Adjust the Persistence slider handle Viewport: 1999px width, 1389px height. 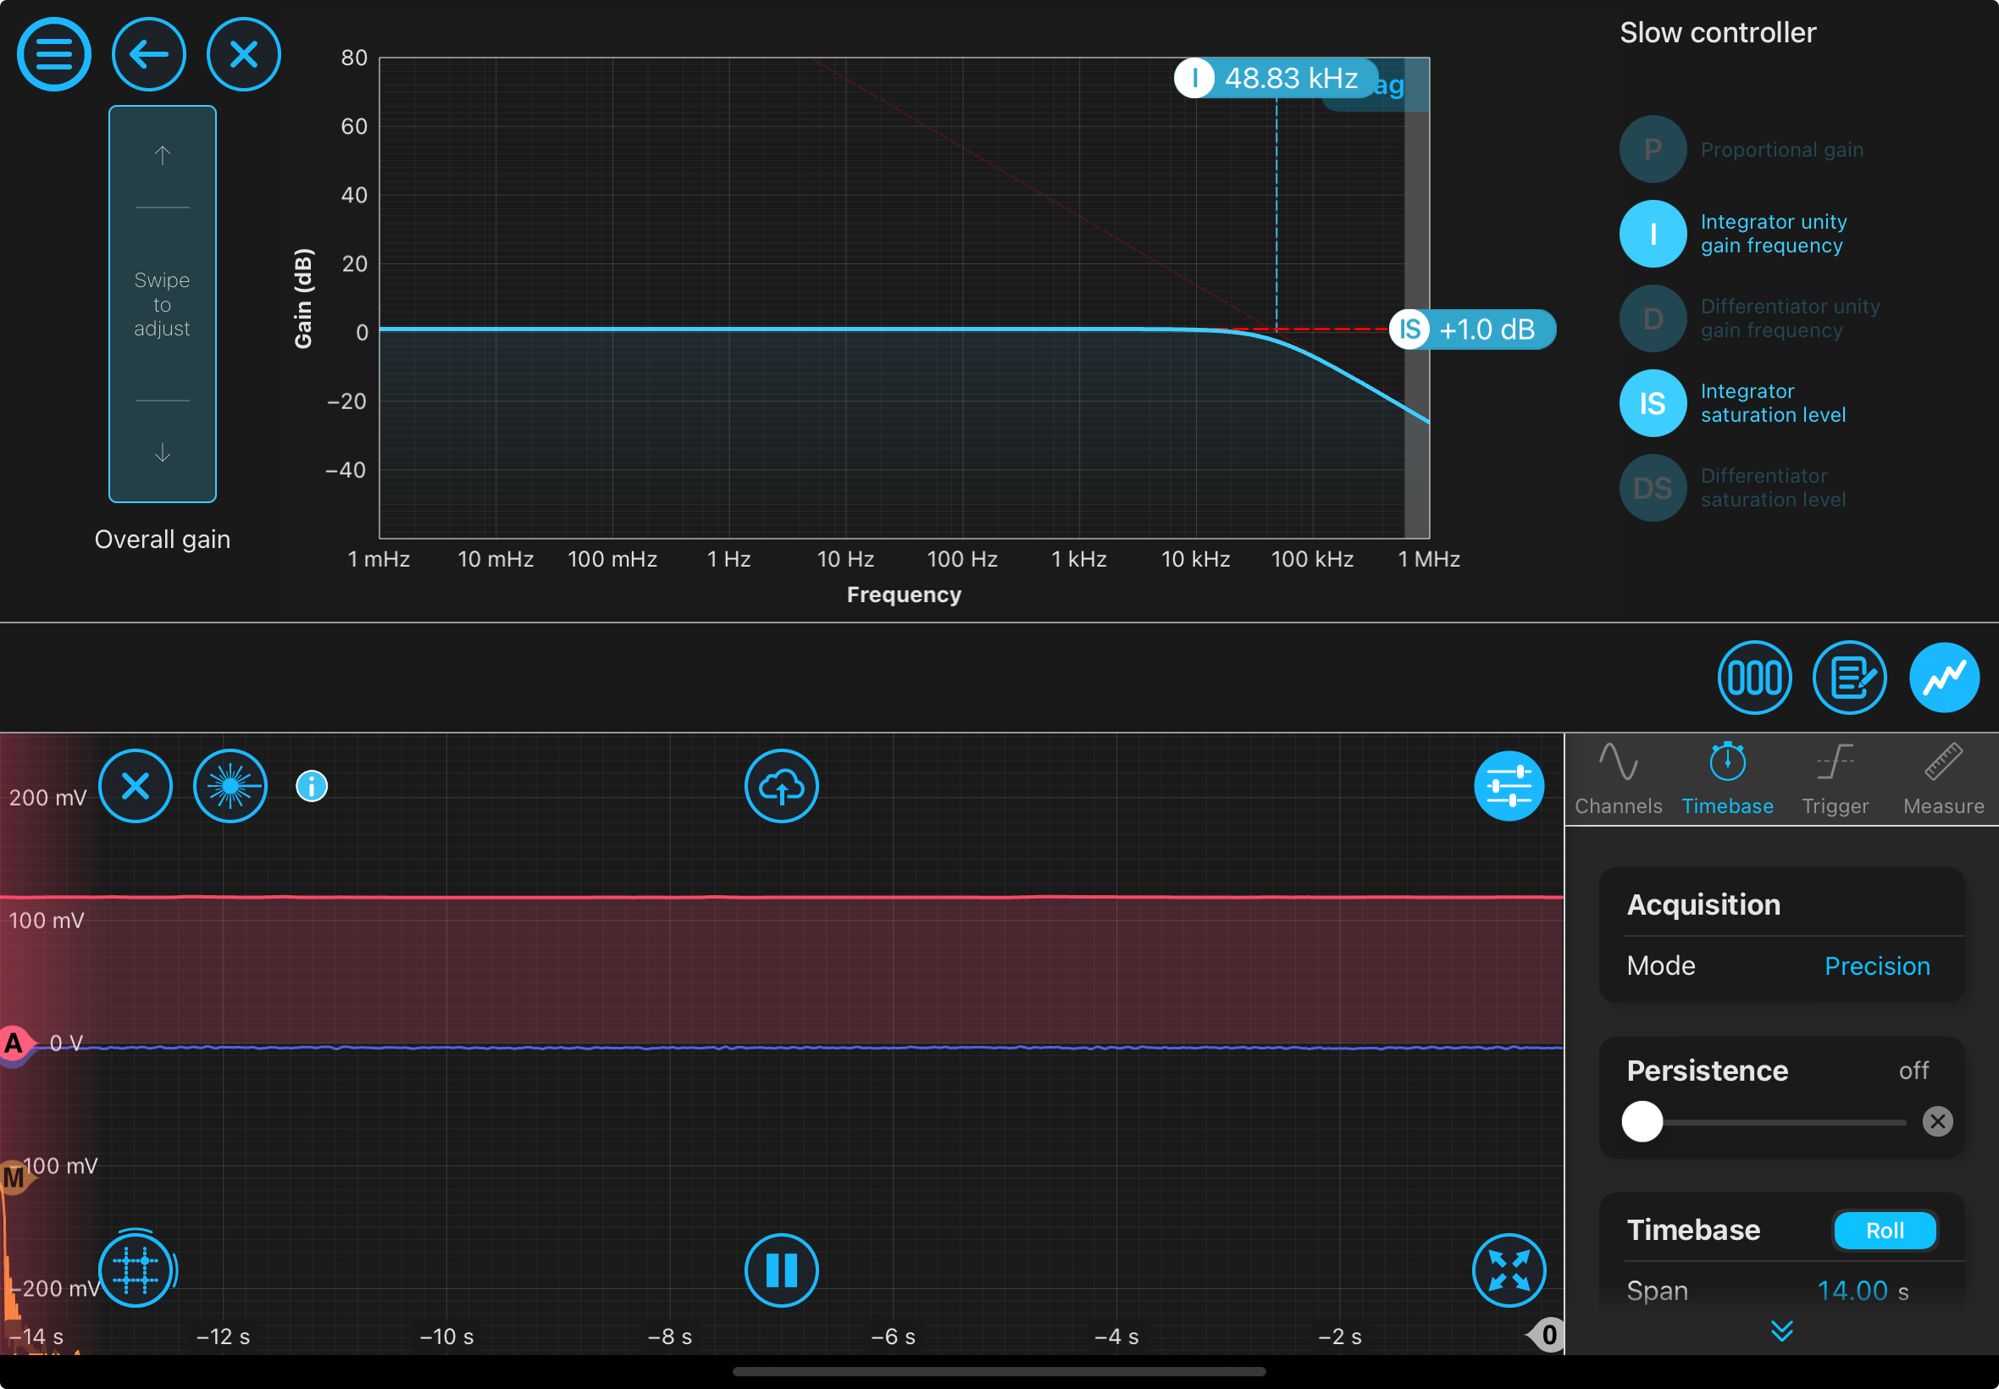coord(1642,1122)
